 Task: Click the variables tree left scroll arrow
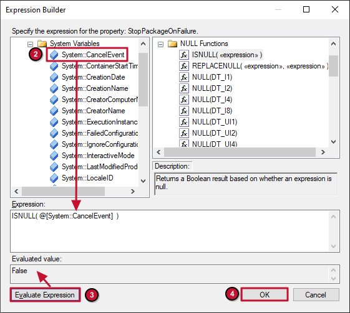click(16, 191)
